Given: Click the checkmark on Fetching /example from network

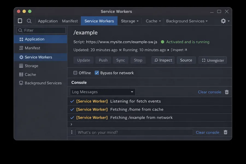Looking at the screenshot, I should [72, 118].
